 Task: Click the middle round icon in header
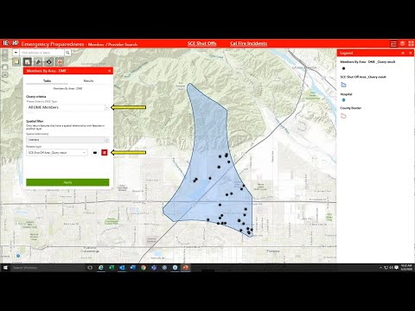403,43
